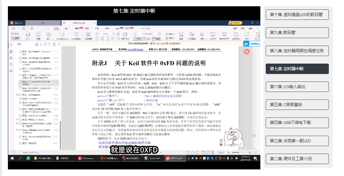This screenshot has width=344, height=176.
Task: Click the fullscreen icon in the PDF status bar
Action: click(255, 152)
